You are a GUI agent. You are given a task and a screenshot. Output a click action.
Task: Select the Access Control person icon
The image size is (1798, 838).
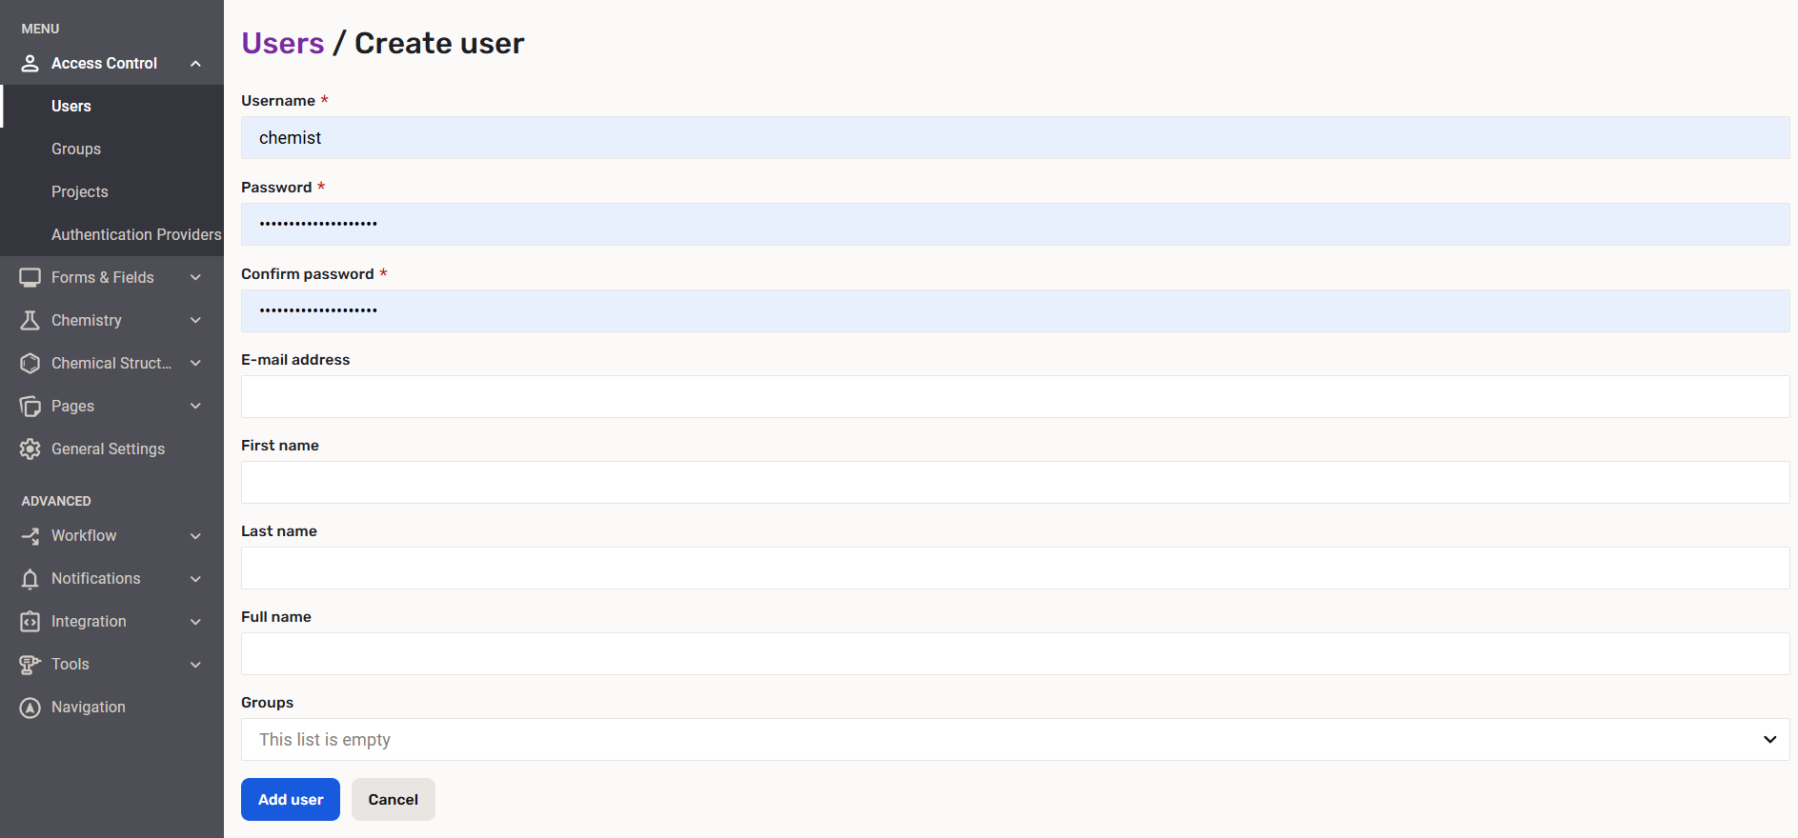[x=29, y=63]
